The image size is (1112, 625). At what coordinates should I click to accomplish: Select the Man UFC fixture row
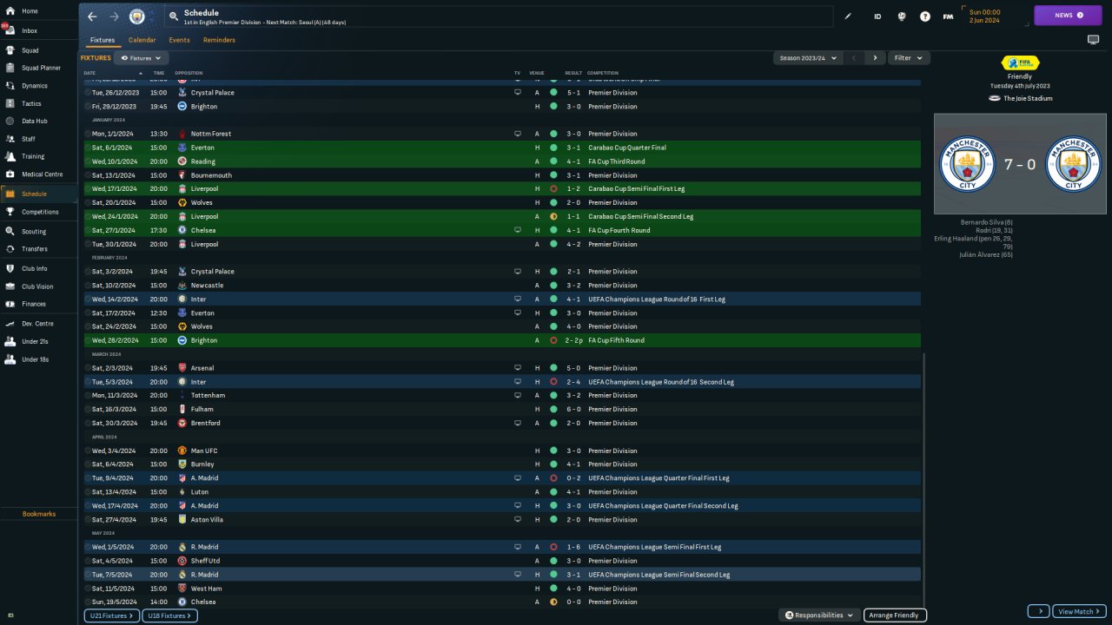(x=502, y=451)
